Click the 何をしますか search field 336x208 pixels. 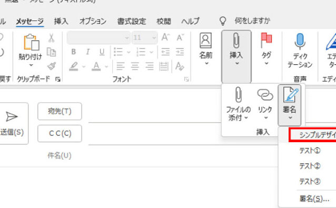tap(252, 21)
